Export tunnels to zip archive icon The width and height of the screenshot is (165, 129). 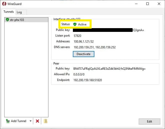(46, 121)
